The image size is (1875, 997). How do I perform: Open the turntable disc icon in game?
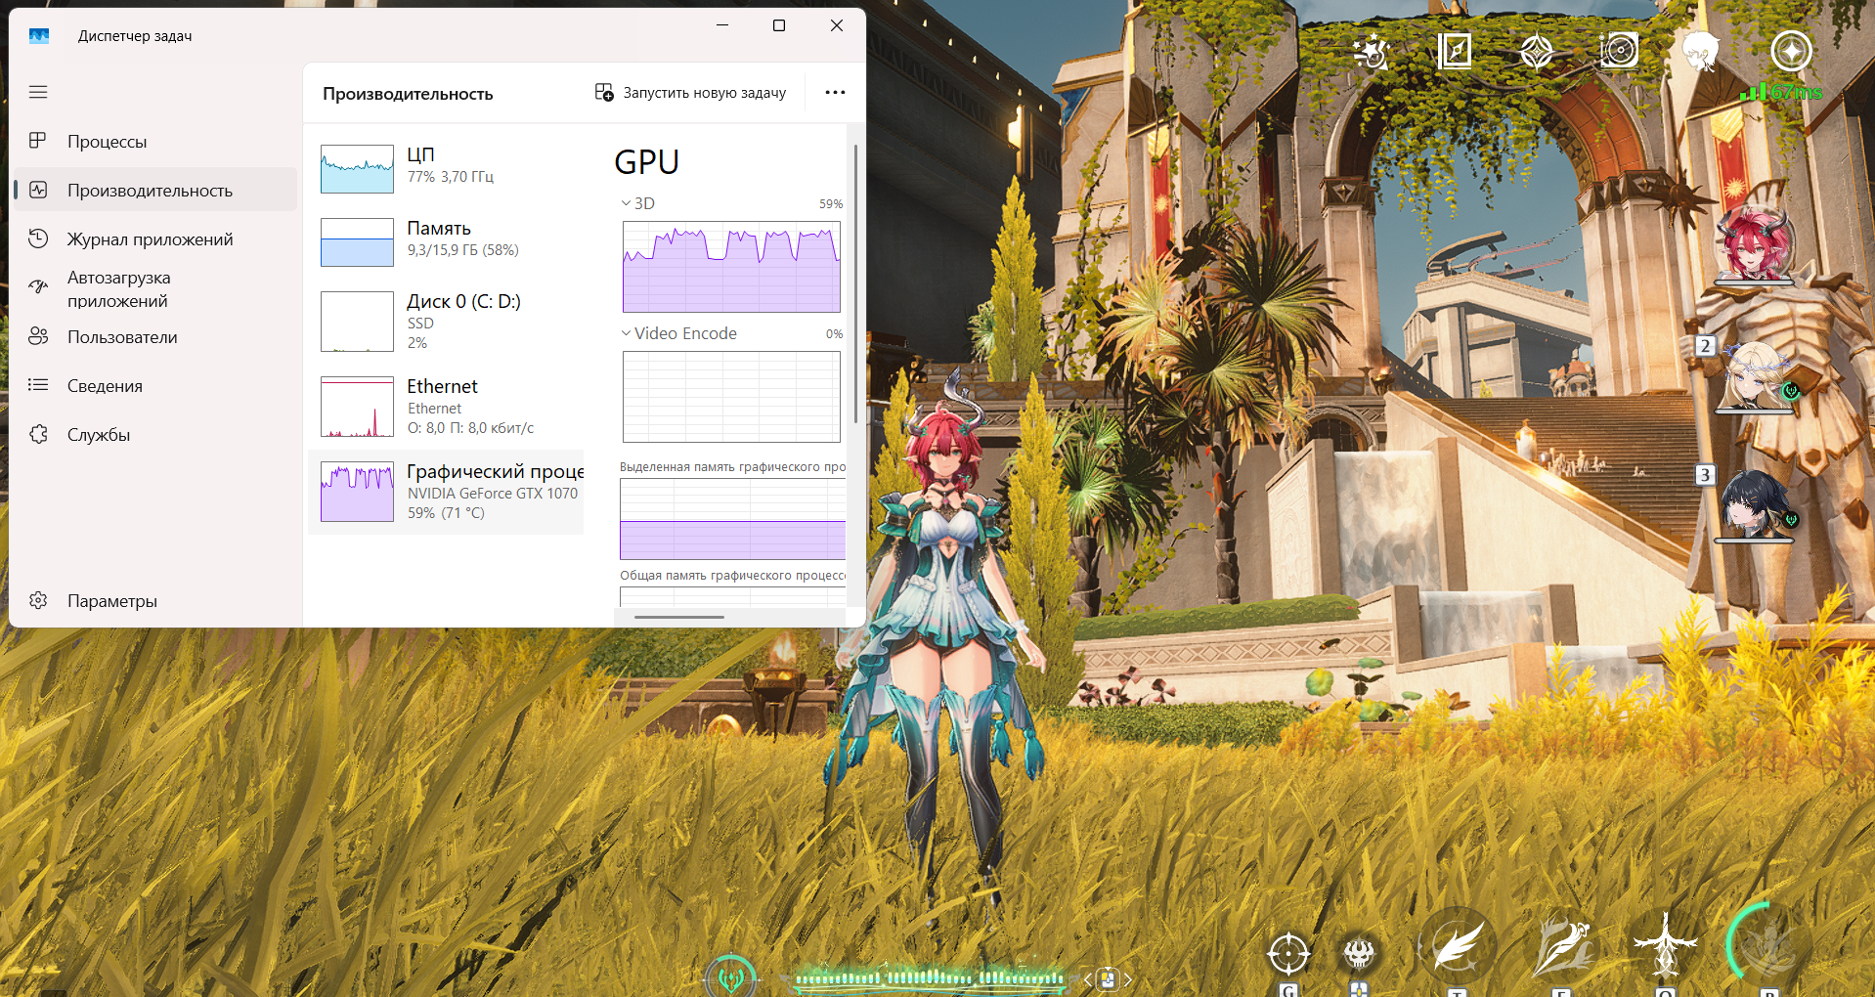pyautogui.click(x=1619, y=51)
